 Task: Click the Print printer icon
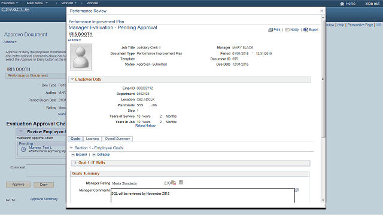pyautogui.click(x=270, y=30)
